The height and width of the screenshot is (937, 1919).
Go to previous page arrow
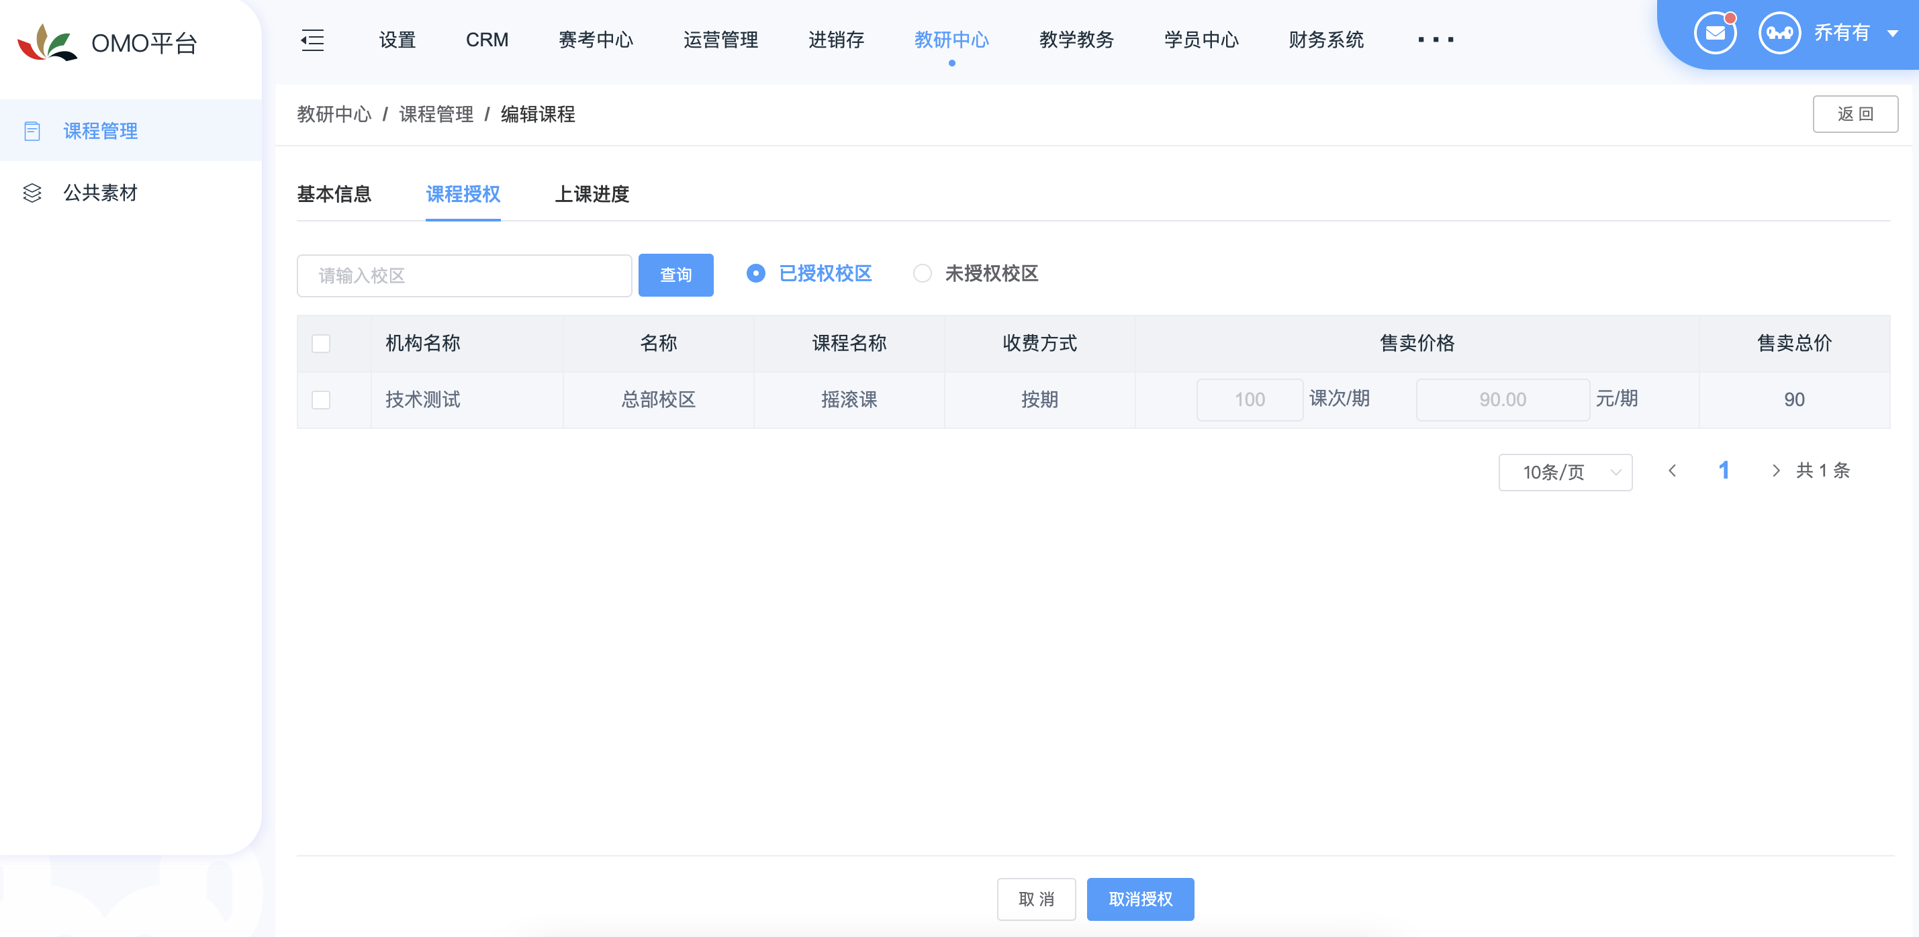click(x=1673, y=471)
